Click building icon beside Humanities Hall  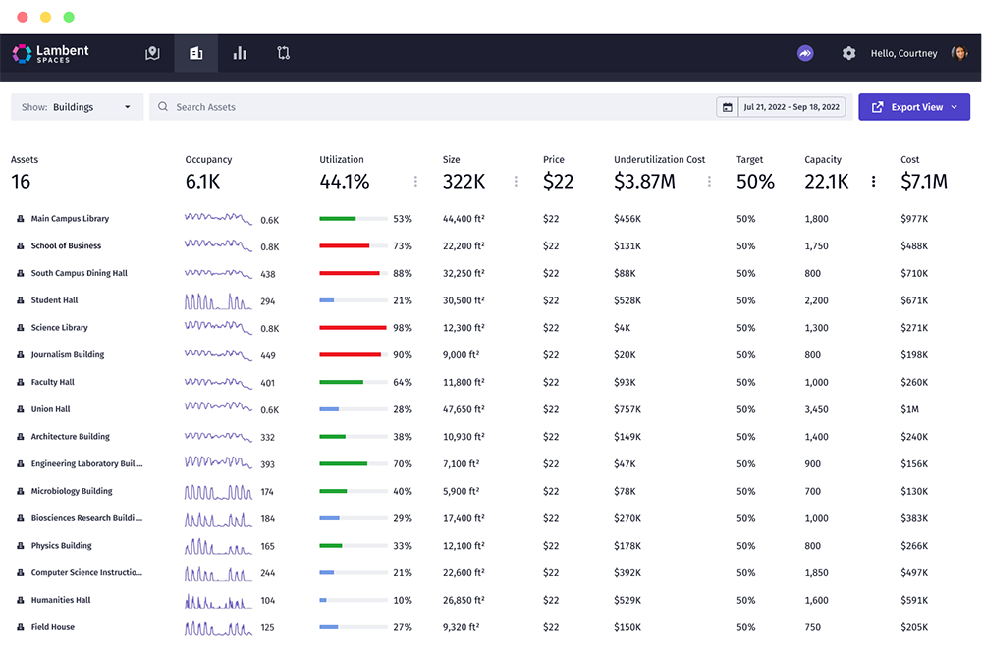click(x=20, y=600)
